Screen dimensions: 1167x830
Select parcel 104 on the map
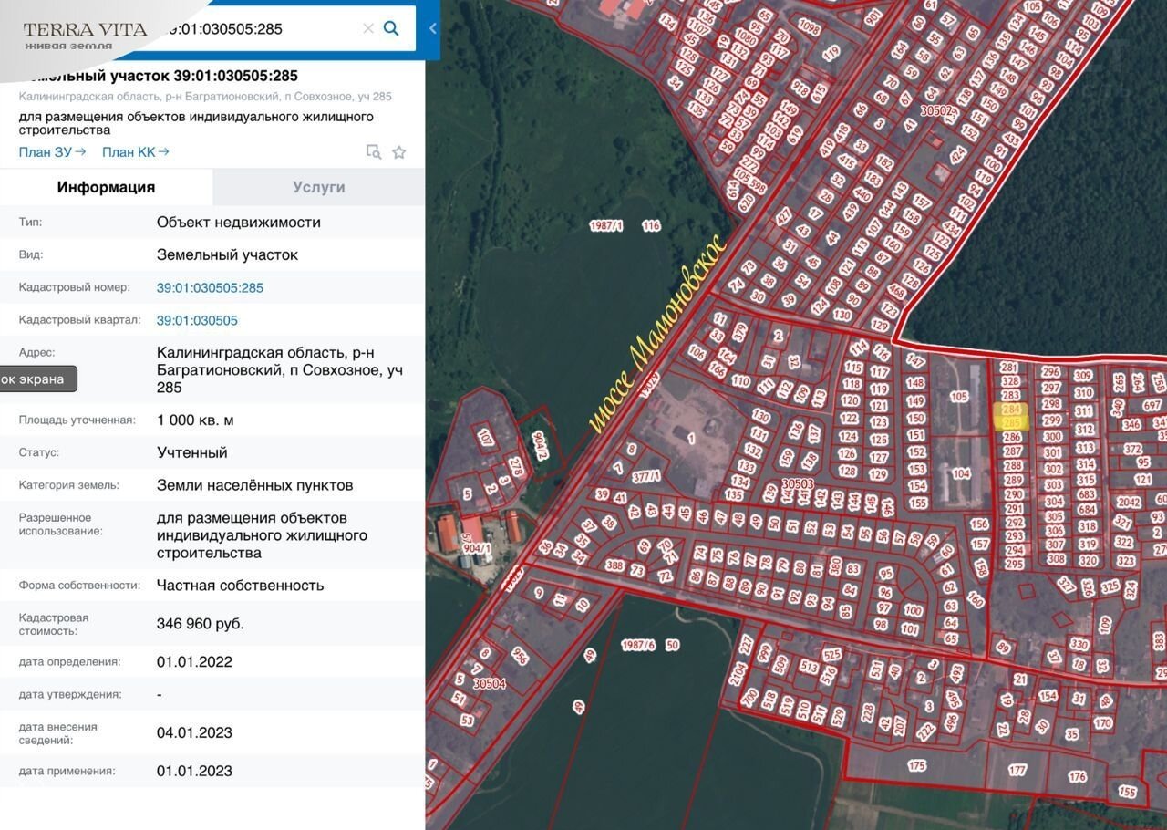click(x=961, y=474)
